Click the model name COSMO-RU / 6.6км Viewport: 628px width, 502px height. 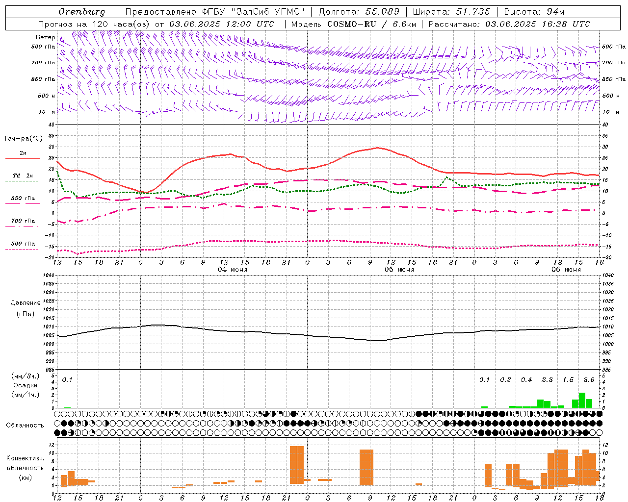[372, 24]
